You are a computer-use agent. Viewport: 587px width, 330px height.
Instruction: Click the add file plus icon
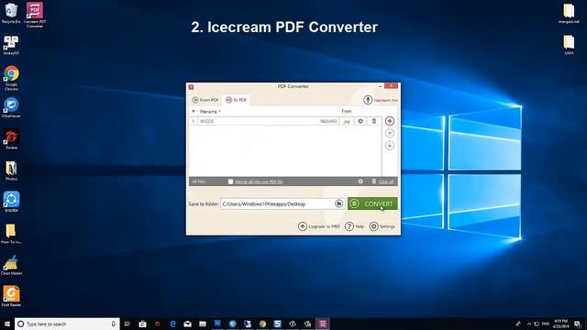[389, 121]
